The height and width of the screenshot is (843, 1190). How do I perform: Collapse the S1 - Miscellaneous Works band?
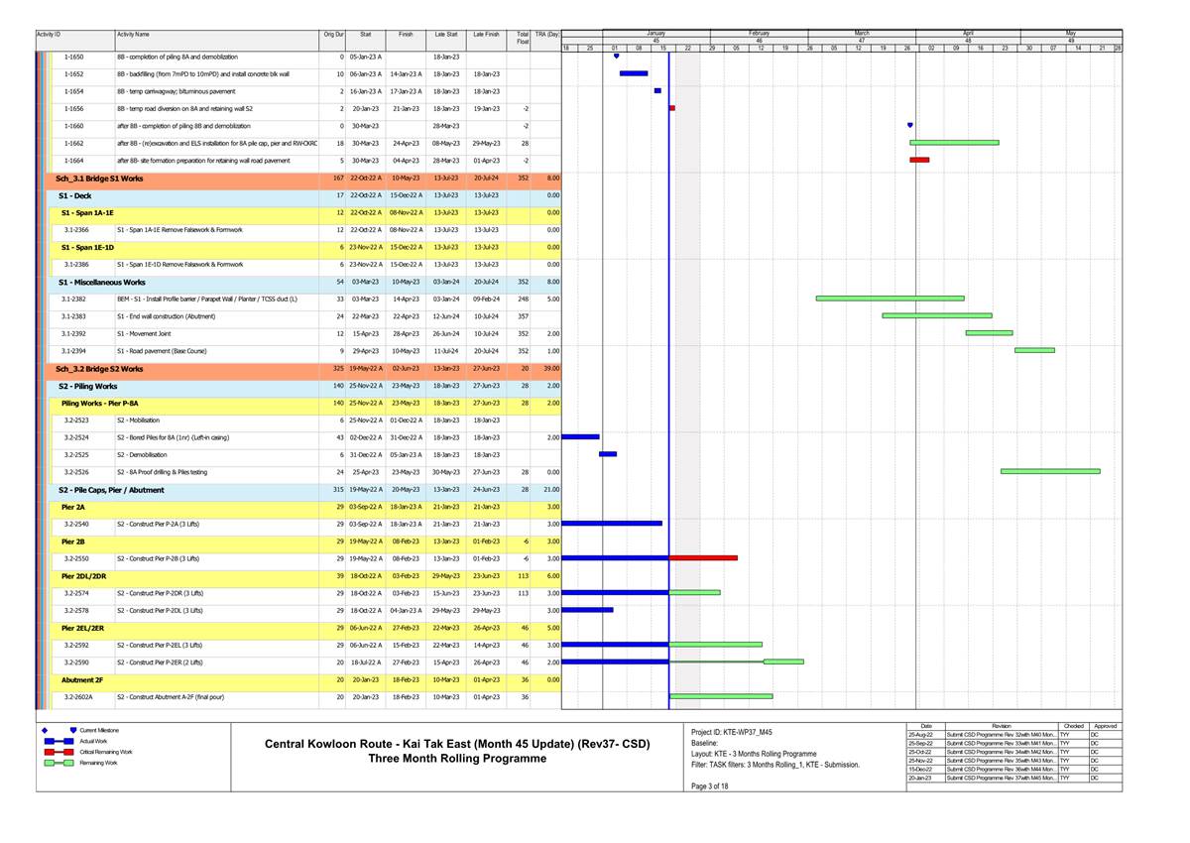(x=101, y=282)
